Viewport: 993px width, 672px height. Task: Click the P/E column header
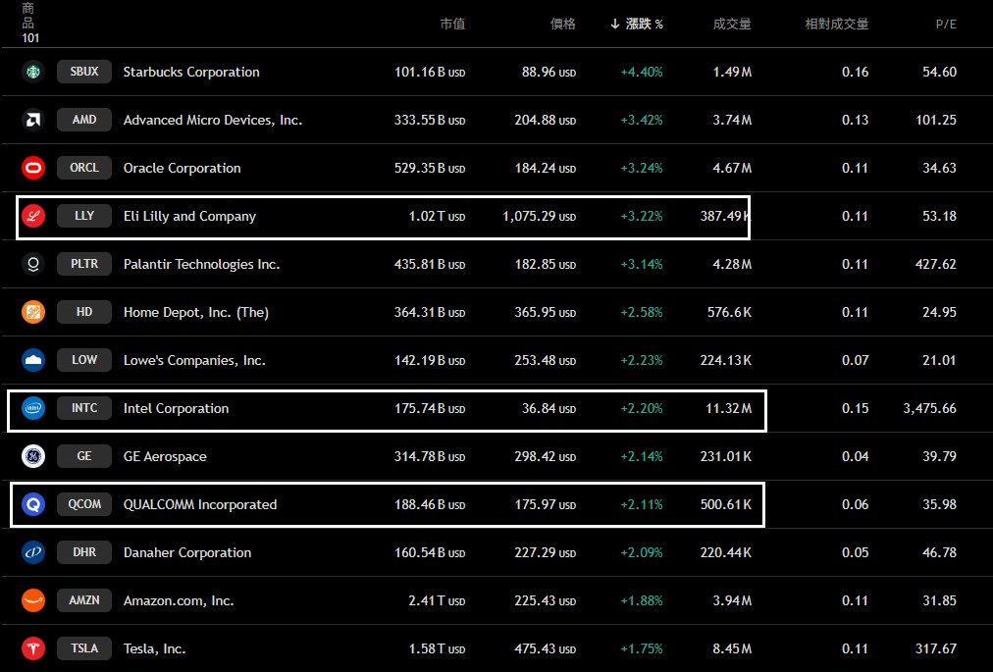[x=945, y=24]
